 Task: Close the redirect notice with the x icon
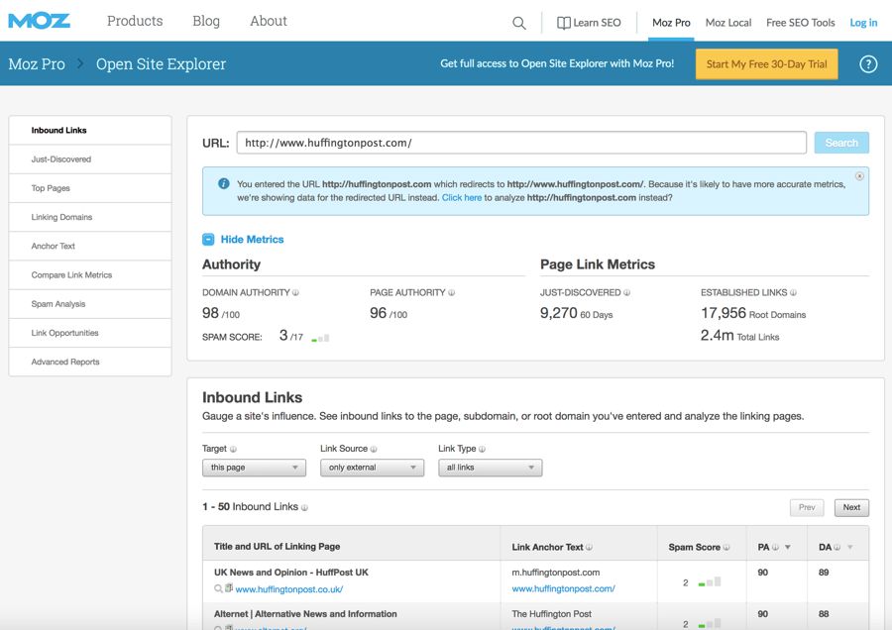(859, 176)
